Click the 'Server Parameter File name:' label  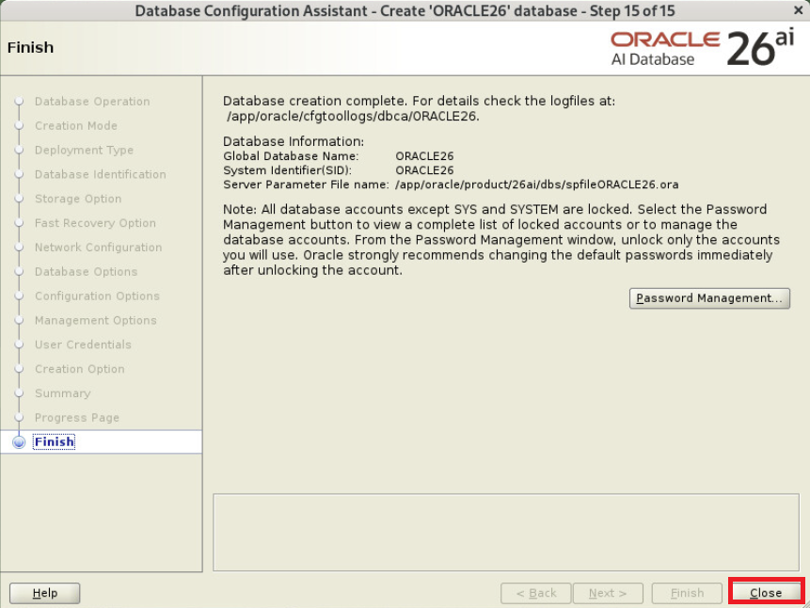[x=306, y=184]
